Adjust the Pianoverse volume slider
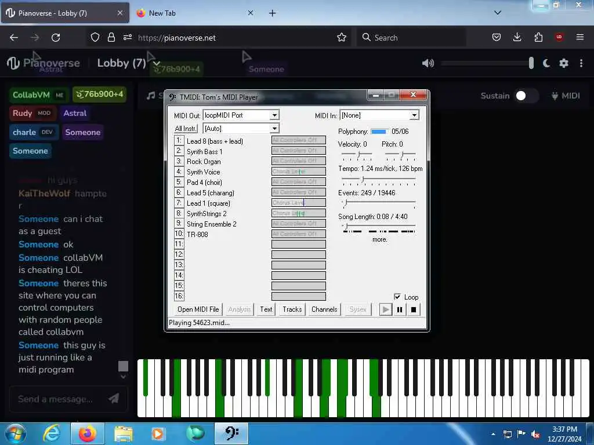594x445 pixels. [x=487, y=63]
